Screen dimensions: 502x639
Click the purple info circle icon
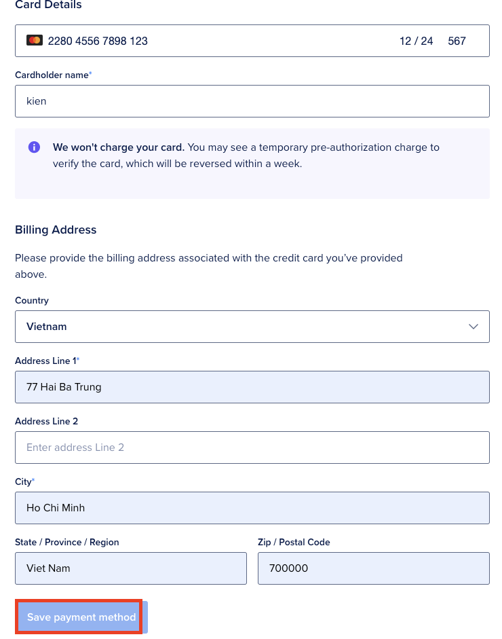[34, 147]
